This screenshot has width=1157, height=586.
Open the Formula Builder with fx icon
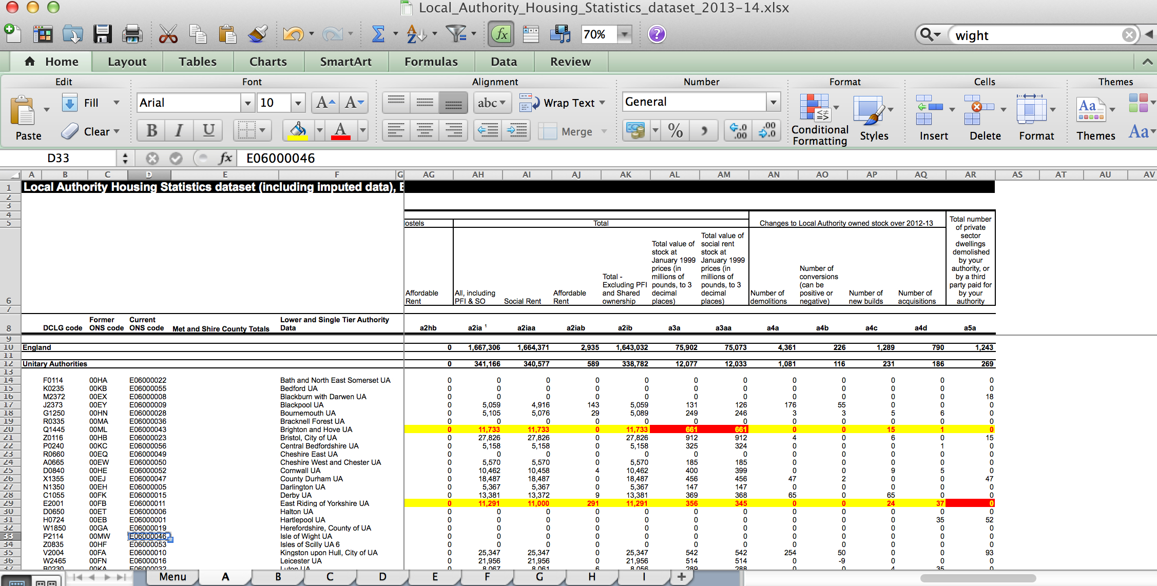click(500, 34)
